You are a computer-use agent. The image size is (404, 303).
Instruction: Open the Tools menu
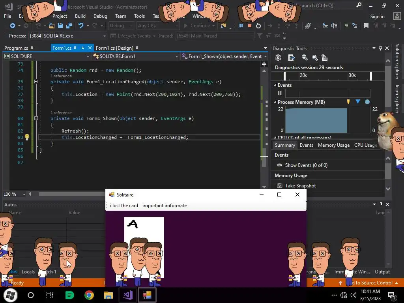point(139,16)
